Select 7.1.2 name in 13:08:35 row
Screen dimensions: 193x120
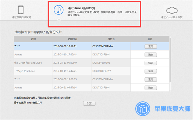[17, 79]
